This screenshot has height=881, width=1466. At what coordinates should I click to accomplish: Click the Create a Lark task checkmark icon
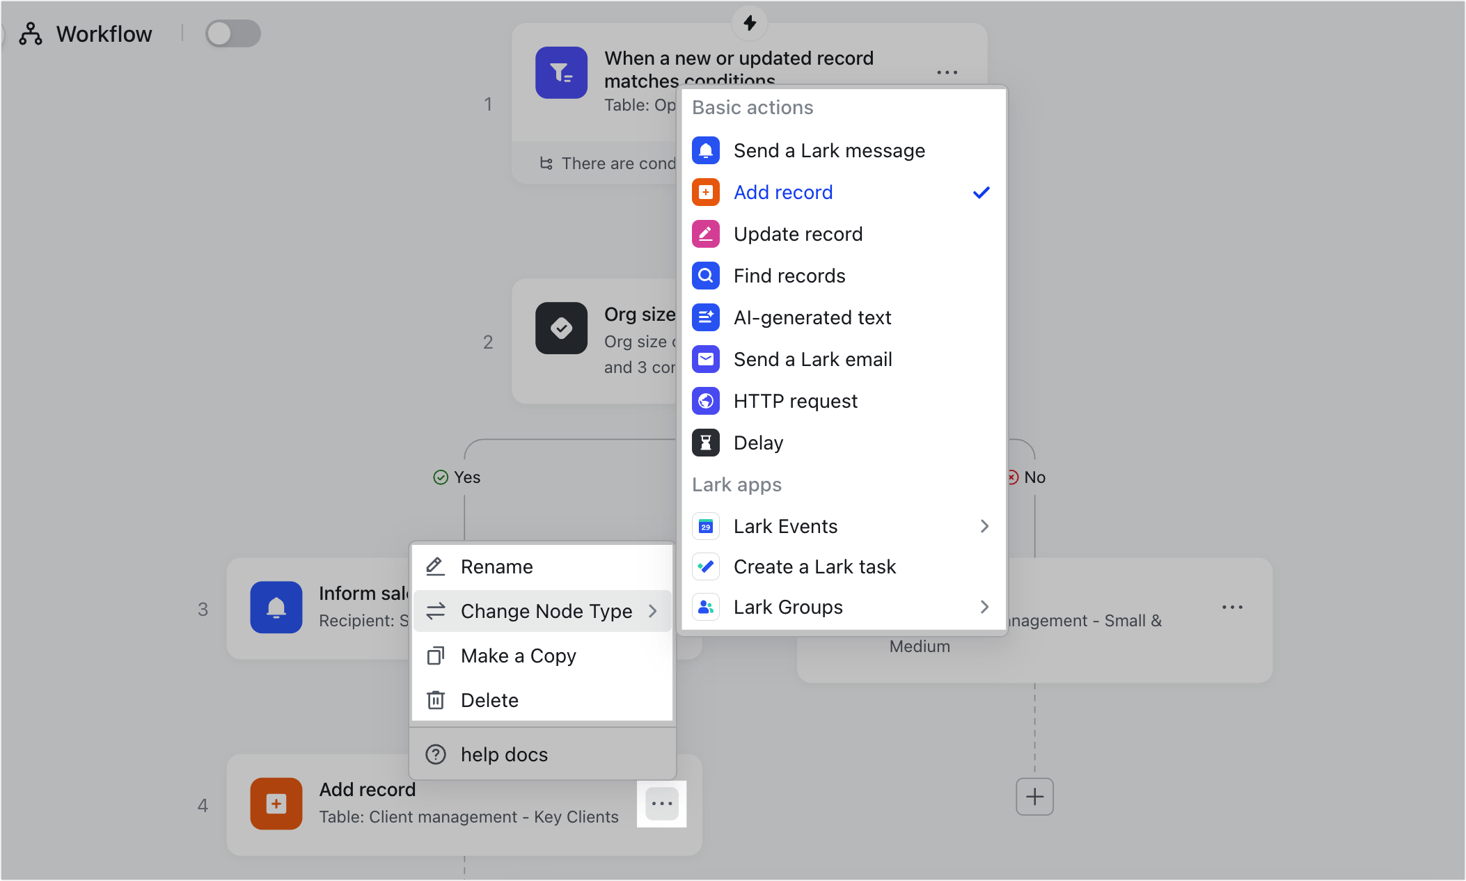[706, 566]
